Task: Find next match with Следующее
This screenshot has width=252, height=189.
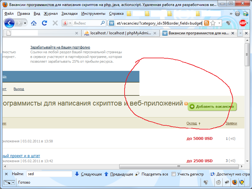Action: pyautogui.click(x=89, y=174)
